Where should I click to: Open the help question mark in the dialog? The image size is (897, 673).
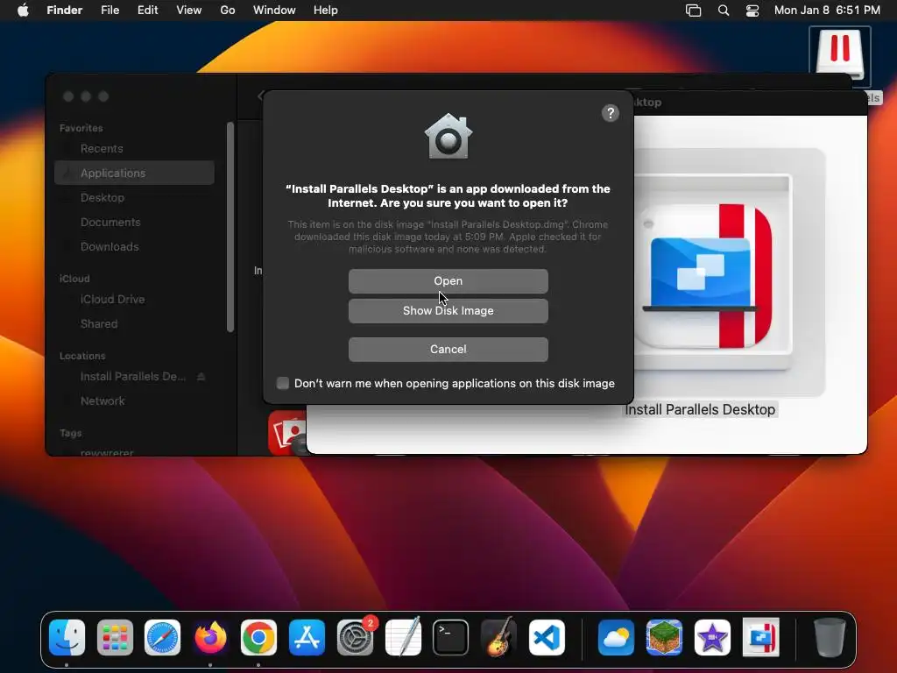click(x=611, y=113)
